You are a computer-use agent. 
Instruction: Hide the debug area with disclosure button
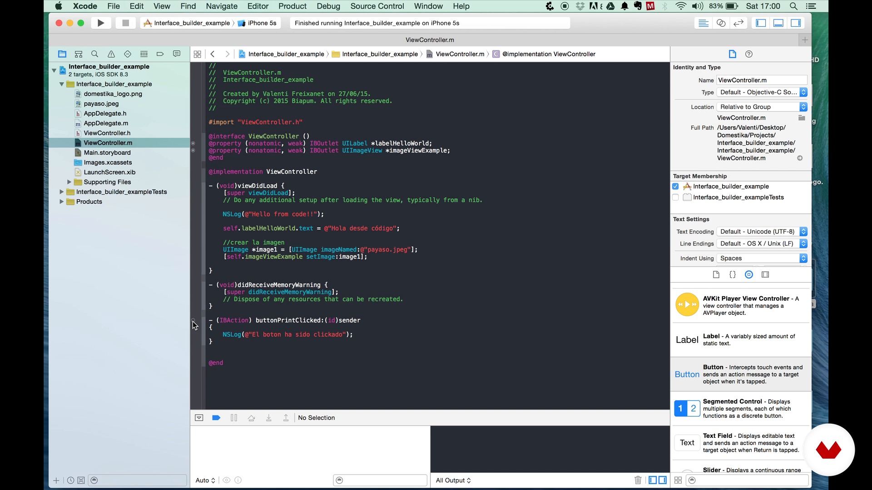tap(199, 418)
